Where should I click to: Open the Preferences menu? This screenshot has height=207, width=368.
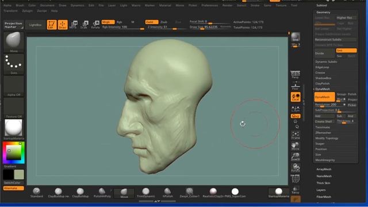[209, 5]
